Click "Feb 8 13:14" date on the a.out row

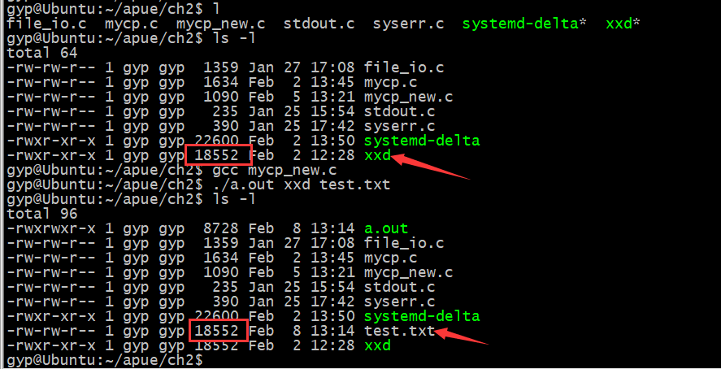pyautogui.click(x=302, y=228)
